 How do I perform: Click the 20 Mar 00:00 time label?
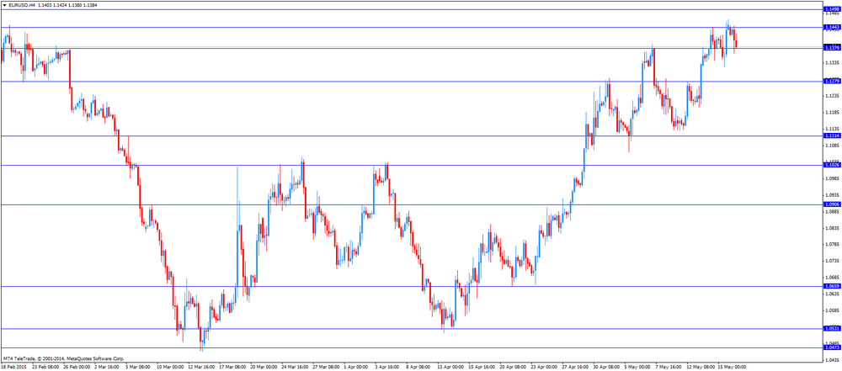click(264, 367)
